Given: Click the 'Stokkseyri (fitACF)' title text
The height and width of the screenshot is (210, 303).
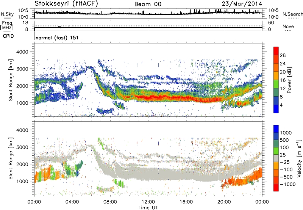Looking at the screenshot, I should (67, 4).
